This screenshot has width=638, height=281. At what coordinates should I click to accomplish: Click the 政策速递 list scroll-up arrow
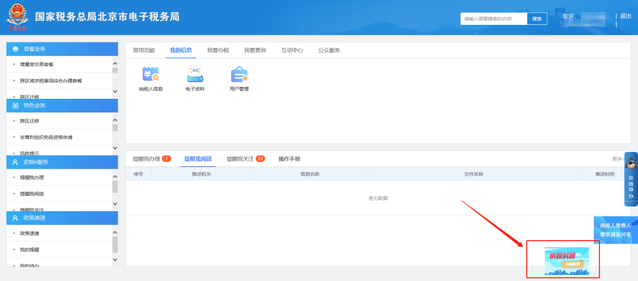115,232
